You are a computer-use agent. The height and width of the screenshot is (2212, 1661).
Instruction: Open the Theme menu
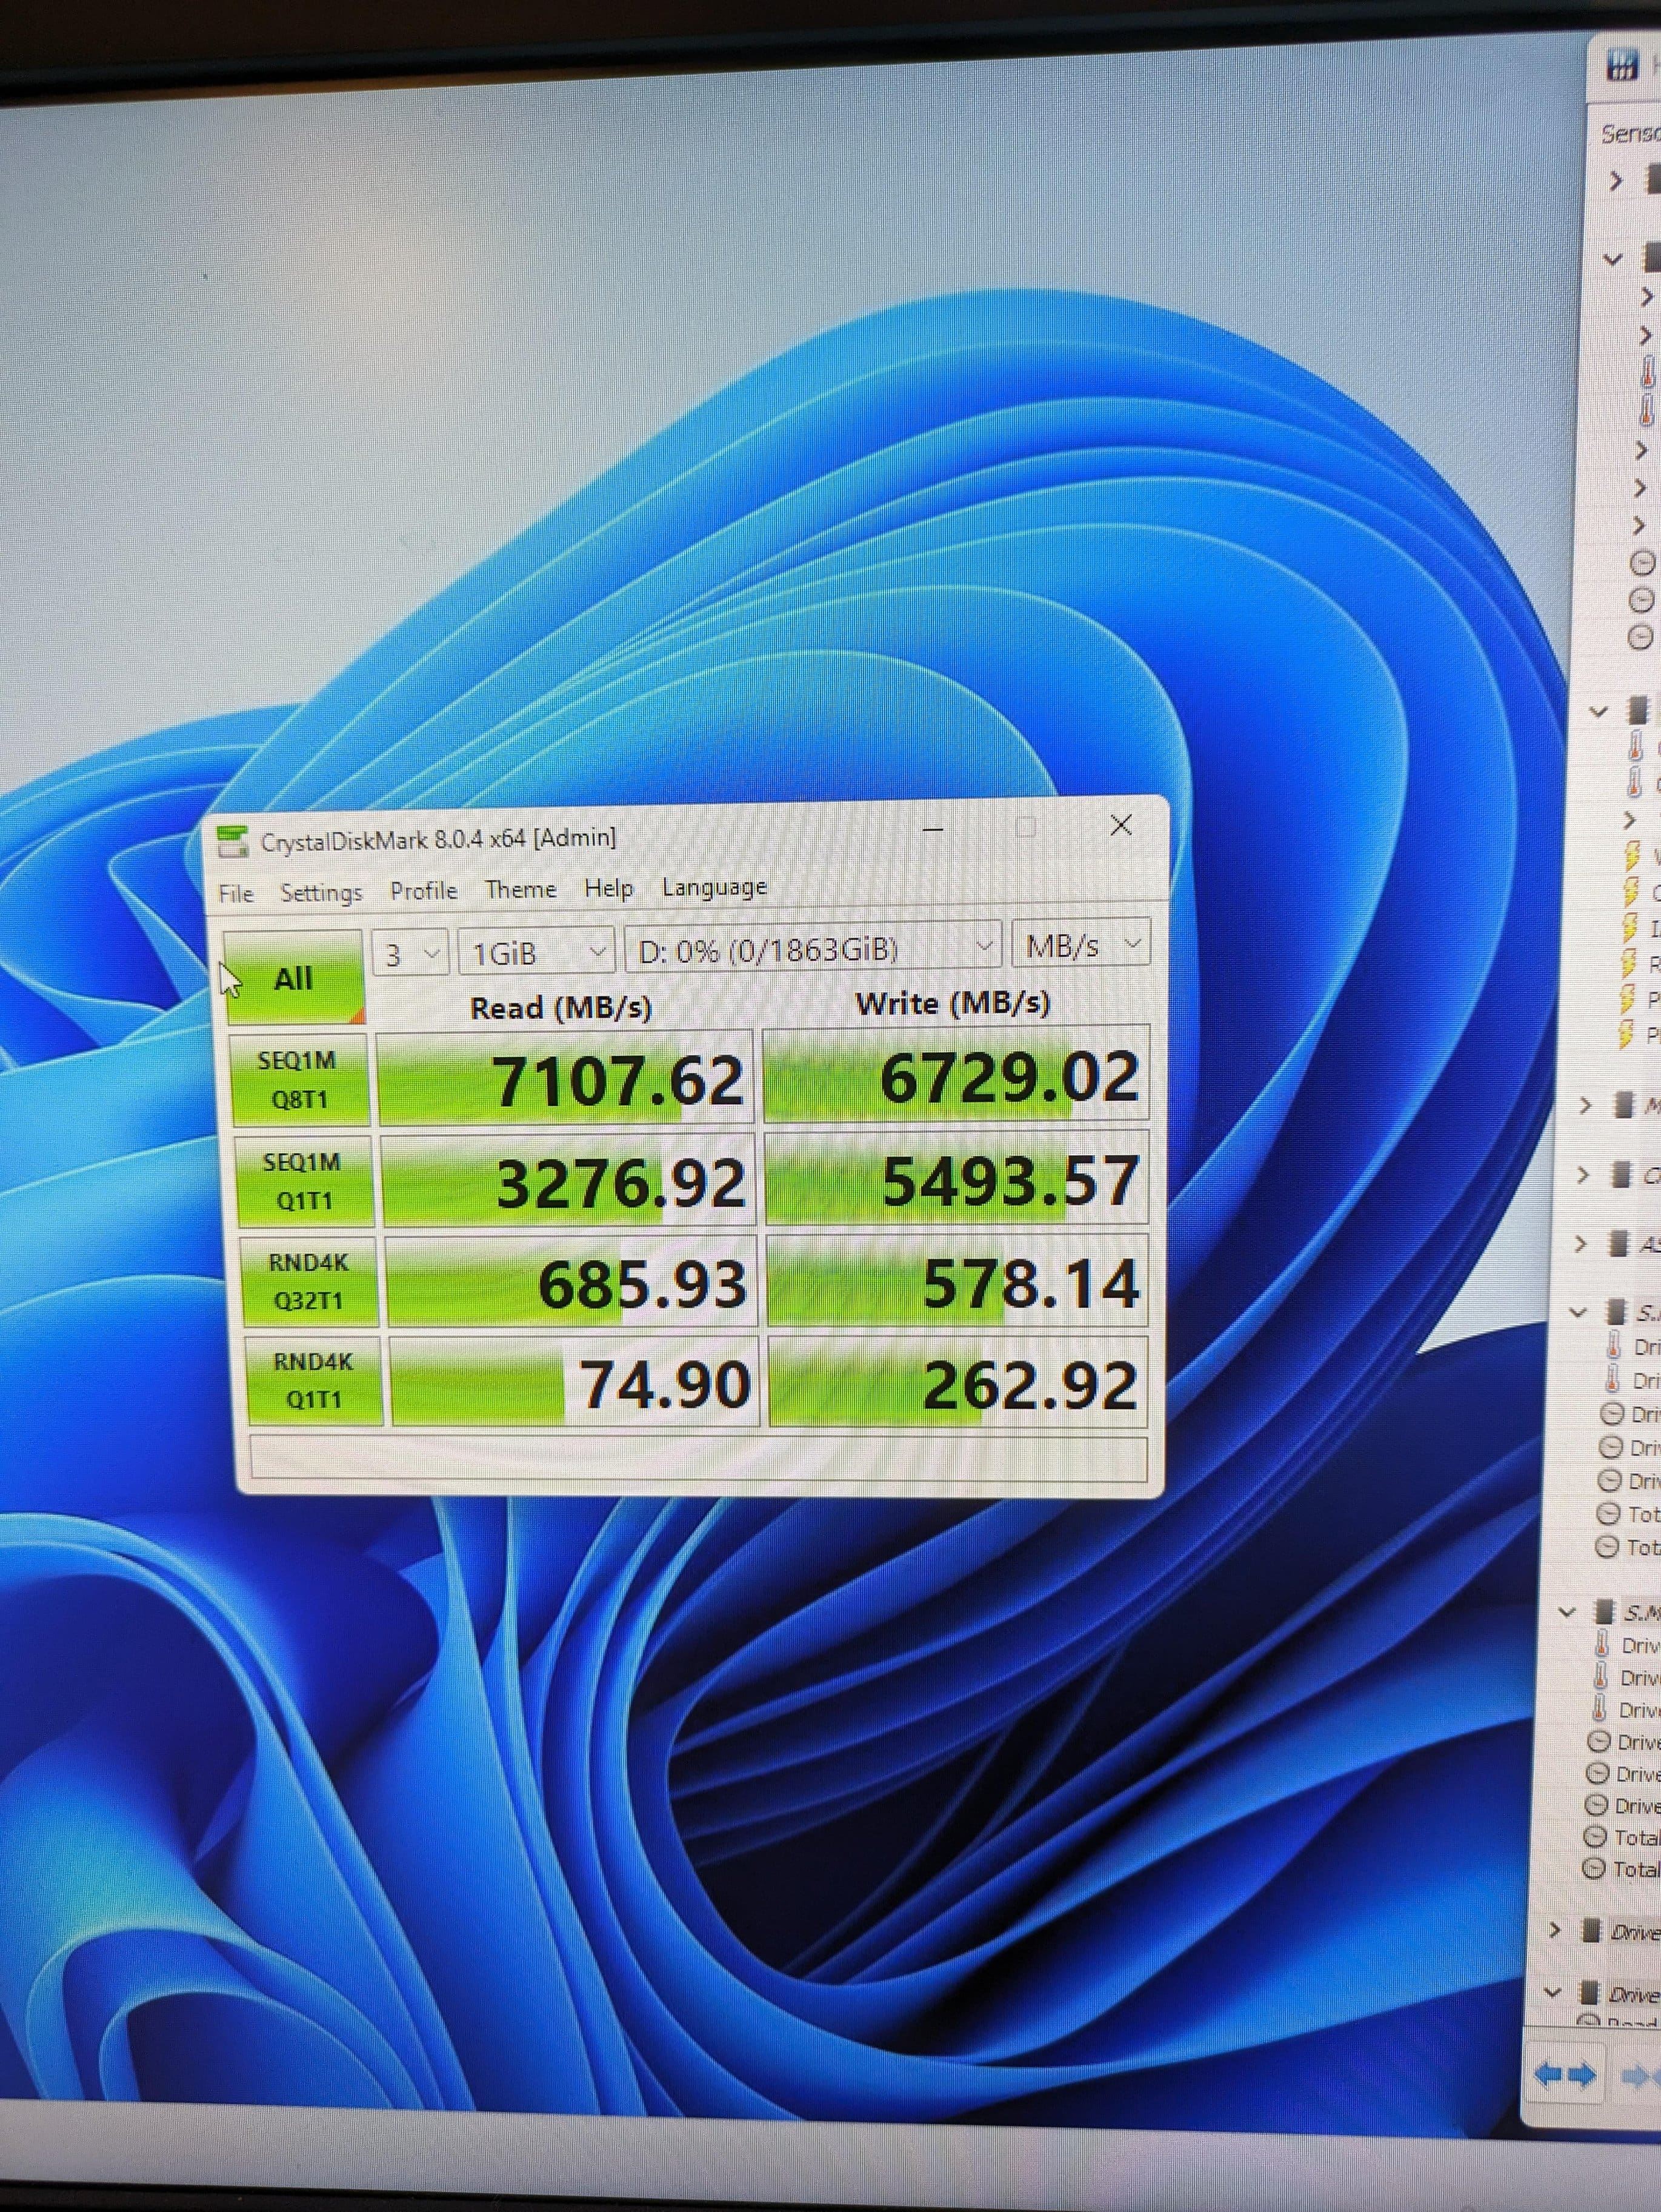(520, 888)
